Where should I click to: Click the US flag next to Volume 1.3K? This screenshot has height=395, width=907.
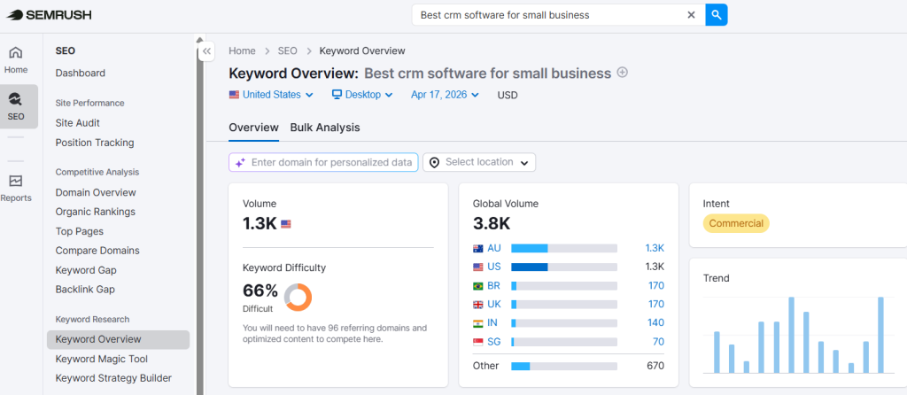point(286,224)
